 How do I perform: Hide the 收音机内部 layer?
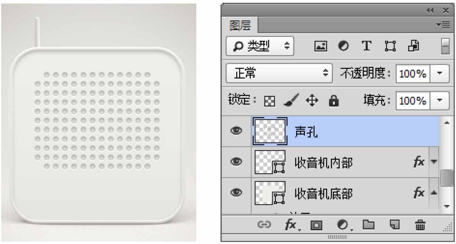(236, 162)
